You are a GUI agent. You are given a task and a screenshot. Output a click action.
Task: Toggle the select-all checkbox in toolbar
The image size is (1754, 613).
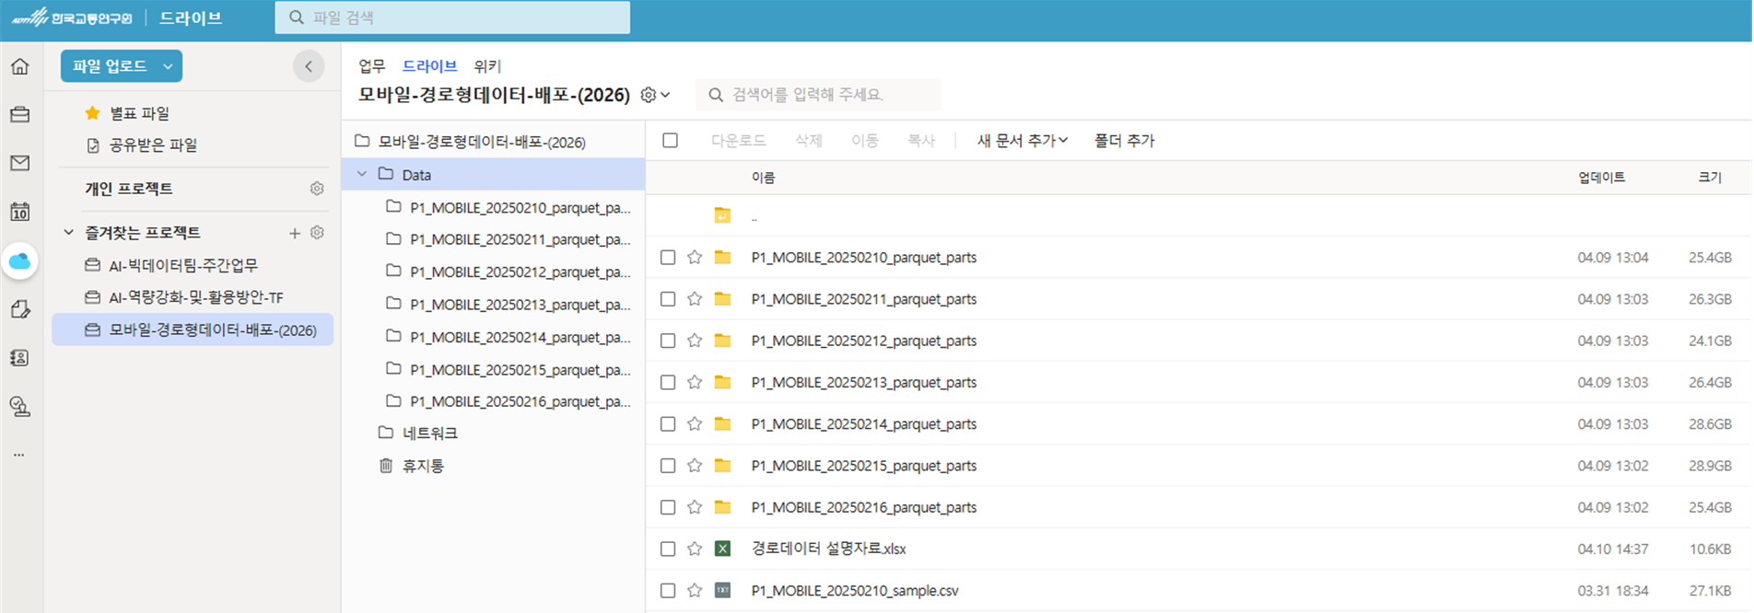tap(670, 141)
